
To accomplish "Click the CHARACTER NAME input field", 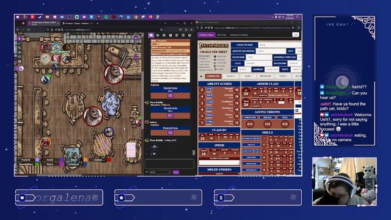I will tap(280, 45).
